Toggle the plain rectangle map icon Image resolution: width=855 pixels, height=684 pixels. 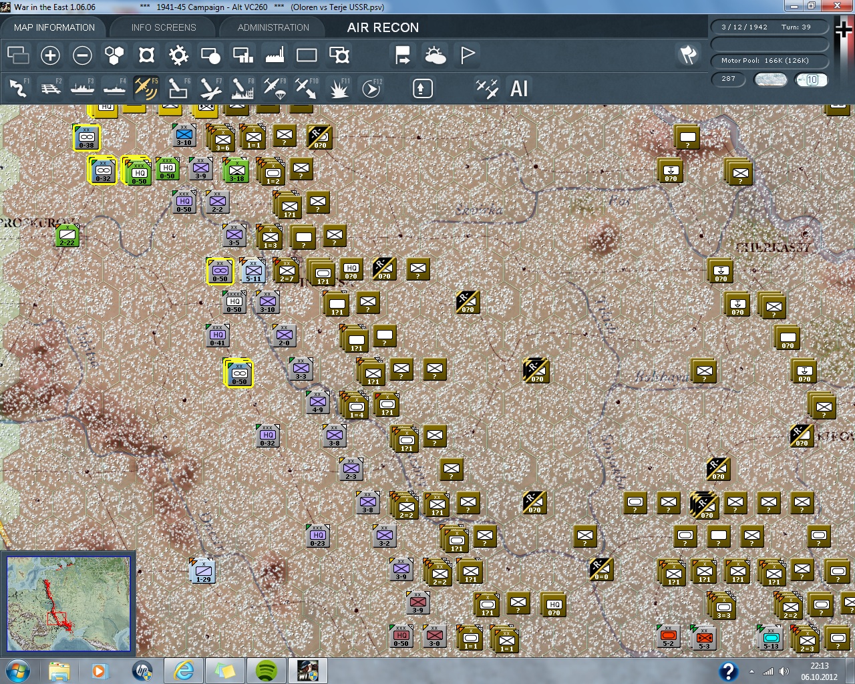(x=307, y=55)
